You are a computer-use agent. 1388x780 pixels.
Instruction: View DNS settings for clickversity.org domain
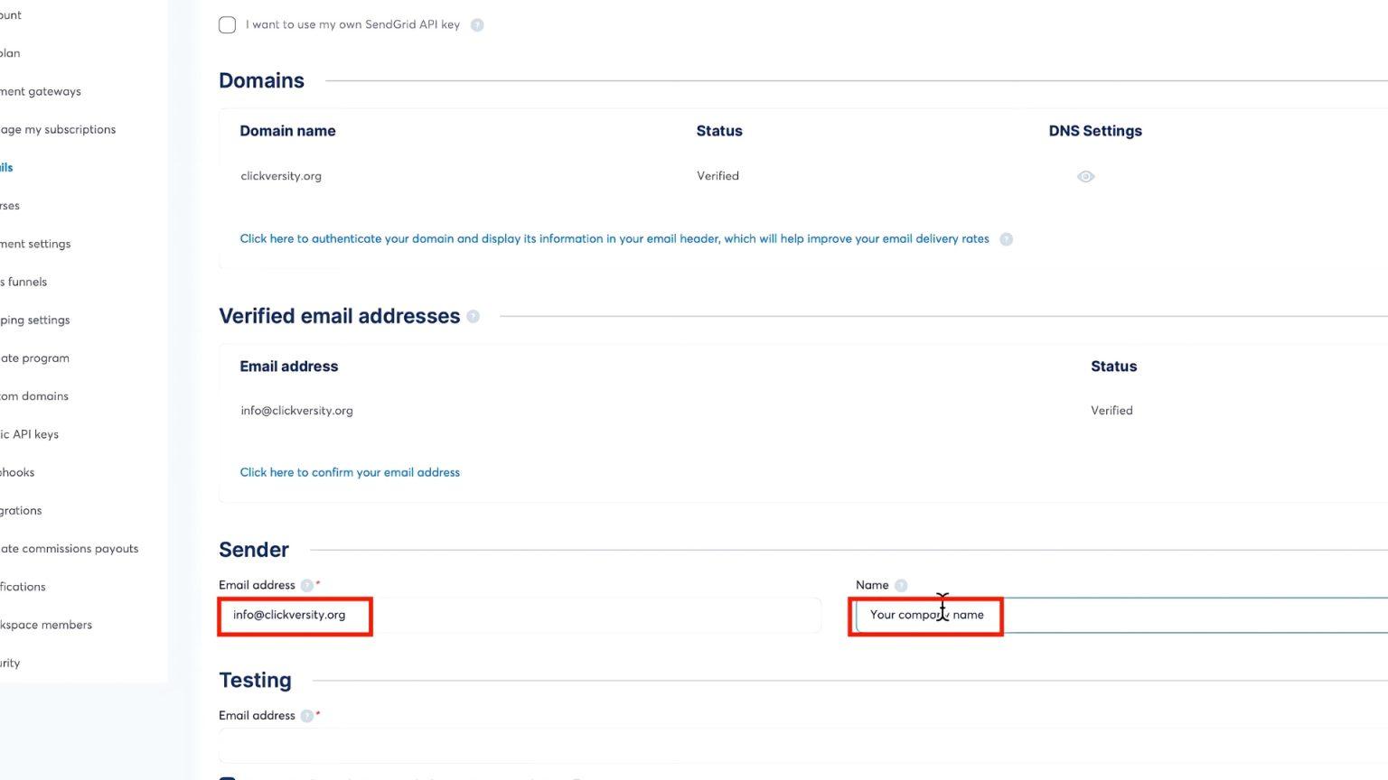pyautogui.click(x=1085, y=176)
